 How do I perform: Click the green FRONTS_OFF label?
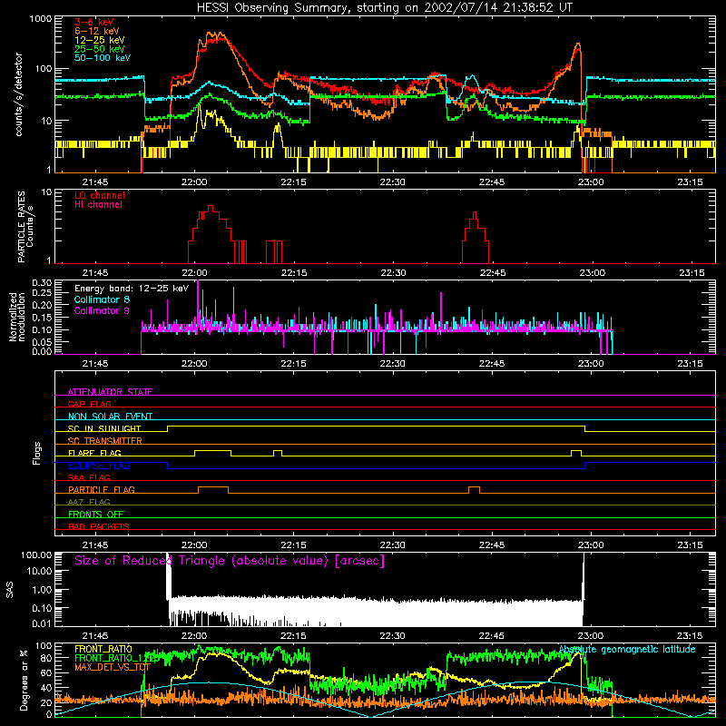(x=96, y=514)
